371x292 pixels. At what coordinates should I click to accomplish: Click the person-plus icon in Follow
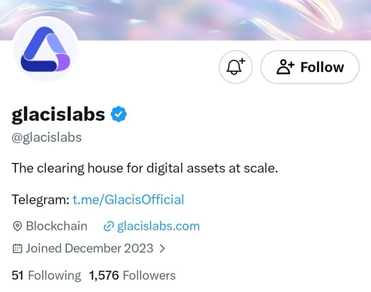pos(285,67)
